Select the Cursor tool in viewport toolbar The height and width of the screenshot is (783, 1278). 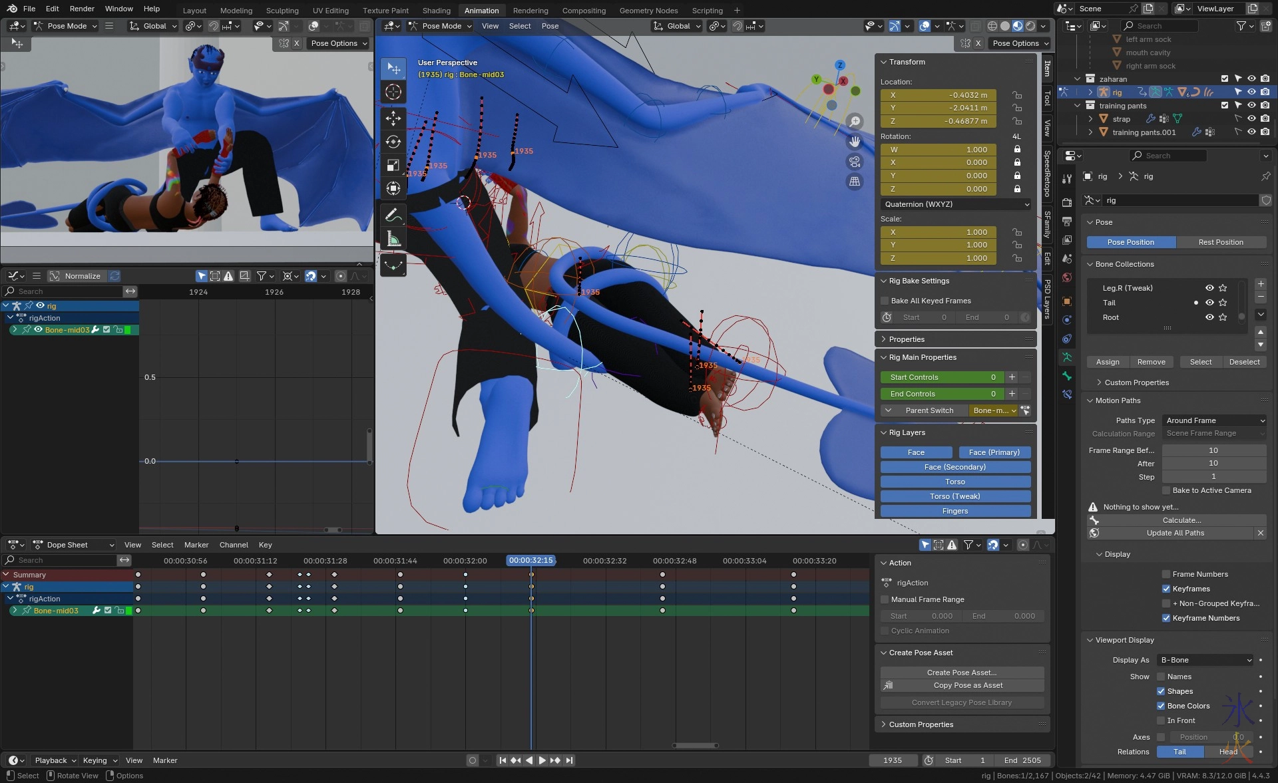393,92
